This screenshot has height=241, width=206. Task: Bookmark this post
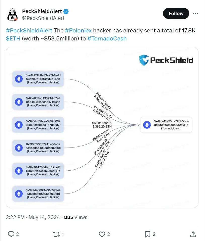point(148,234)
